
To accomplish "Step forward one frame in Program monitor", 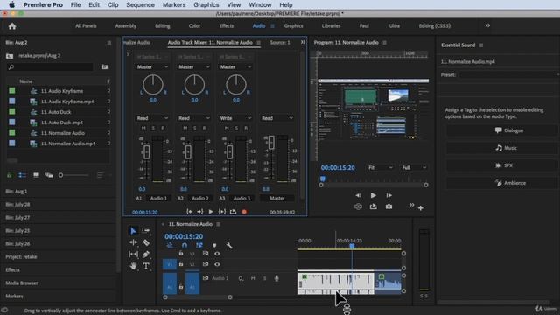I will pyautogui.click(x=388, y=195).
